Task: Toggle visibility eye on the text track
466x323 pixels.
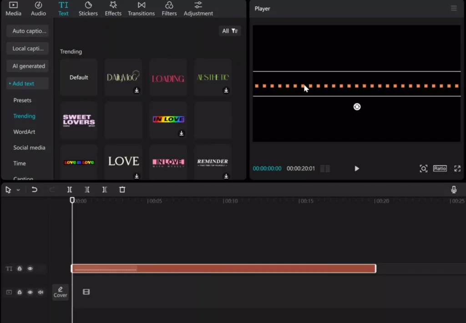Action: point(30,268)
